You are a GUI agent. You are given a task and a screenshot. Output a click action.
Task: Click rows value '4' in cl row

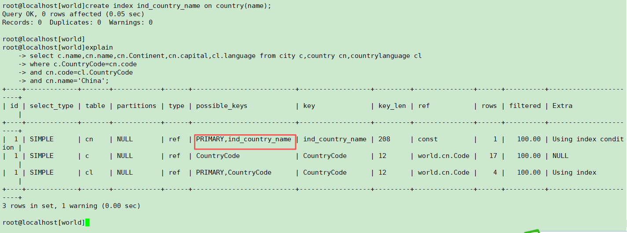pos(495,172)
